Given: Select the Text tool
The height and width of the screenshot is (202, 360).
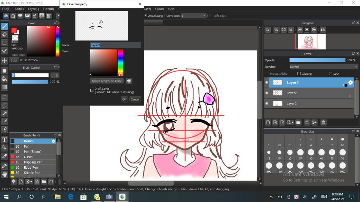Looking at the screenshot, I should (4, 140).
